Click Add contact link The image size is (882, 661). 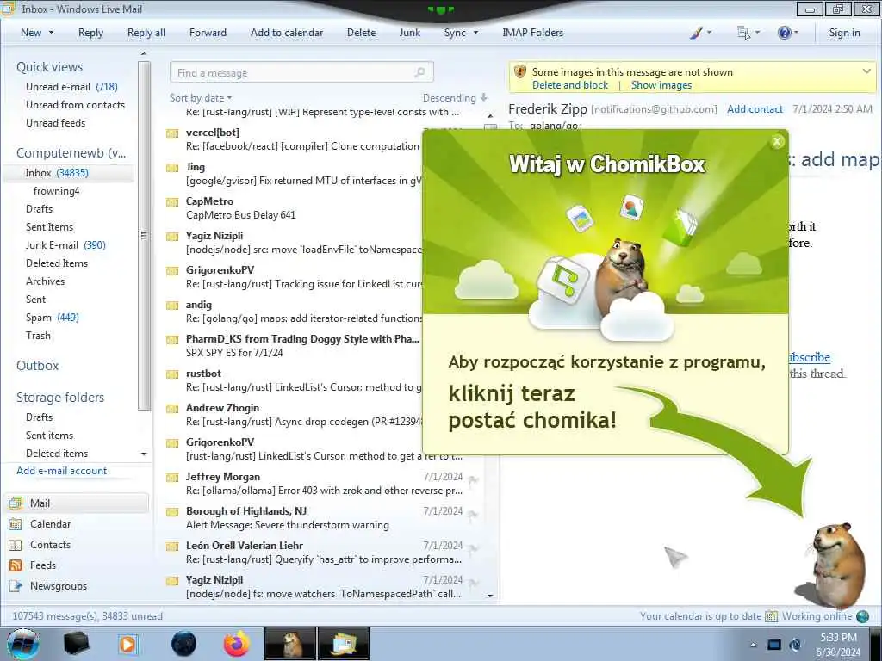click(755, 109)
